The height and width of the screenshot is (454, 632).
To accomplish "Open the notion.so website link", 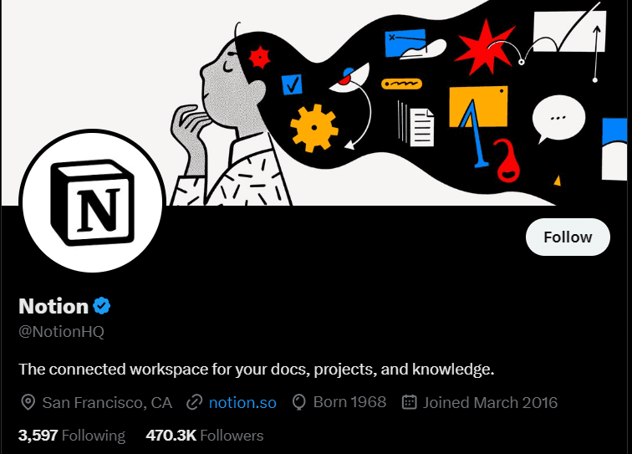I will point(242,402).
